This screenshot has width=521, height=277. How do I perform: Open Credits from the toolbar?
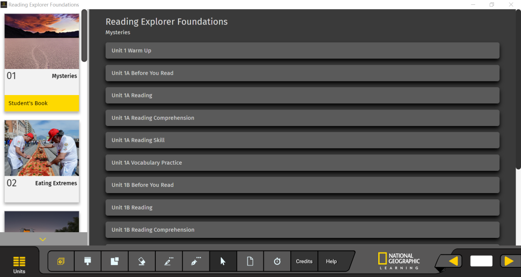tap(304, 261)
